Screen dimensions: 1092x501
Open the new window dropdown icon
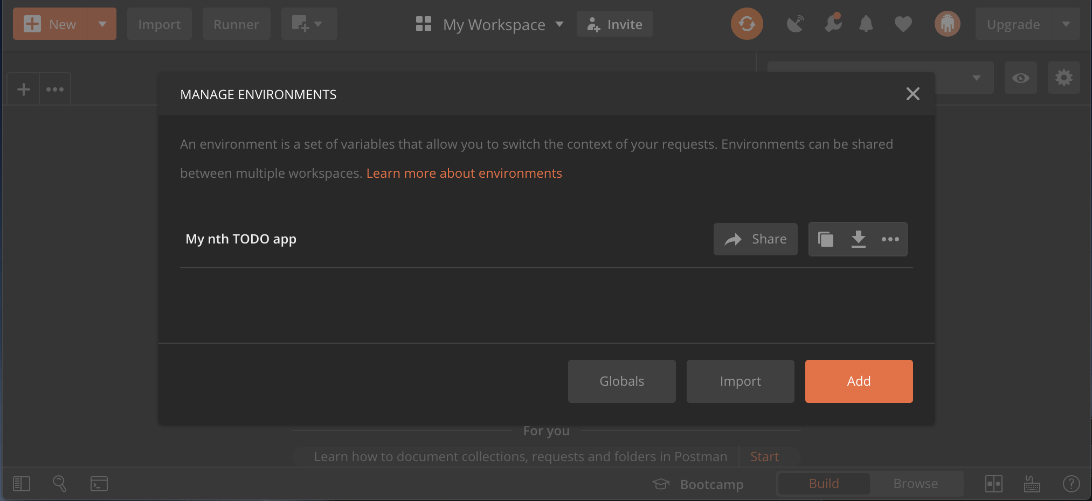point(309,24)
